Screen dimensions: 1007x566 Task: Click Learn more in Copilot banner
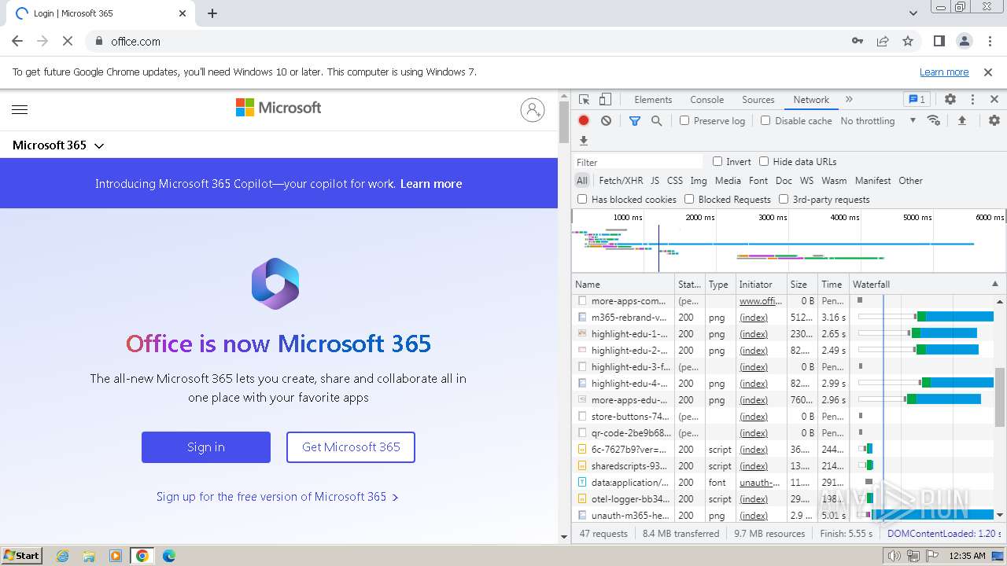coord(431,184)
